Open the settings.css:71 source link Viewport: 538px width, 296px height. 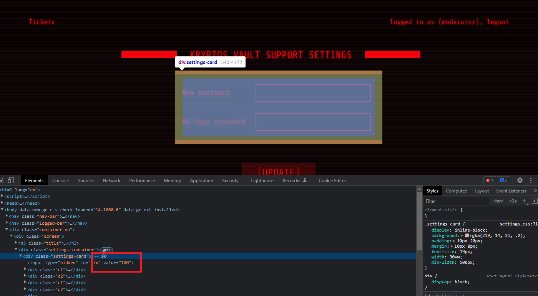pos(518,224)
